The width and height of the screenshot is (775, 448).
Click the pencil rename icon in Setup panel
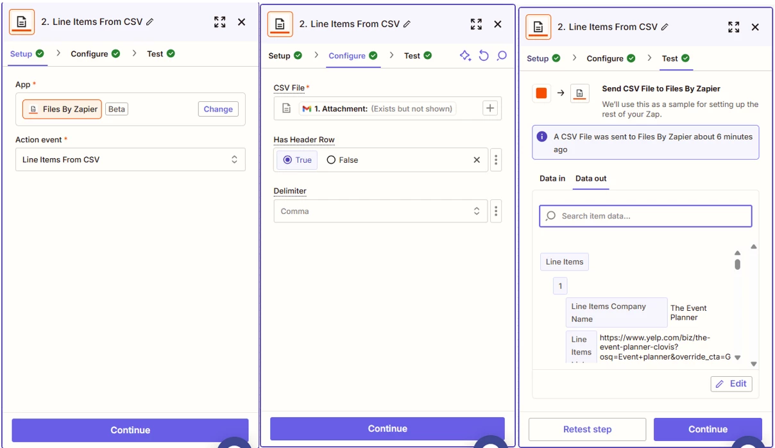tap(150, 22)
